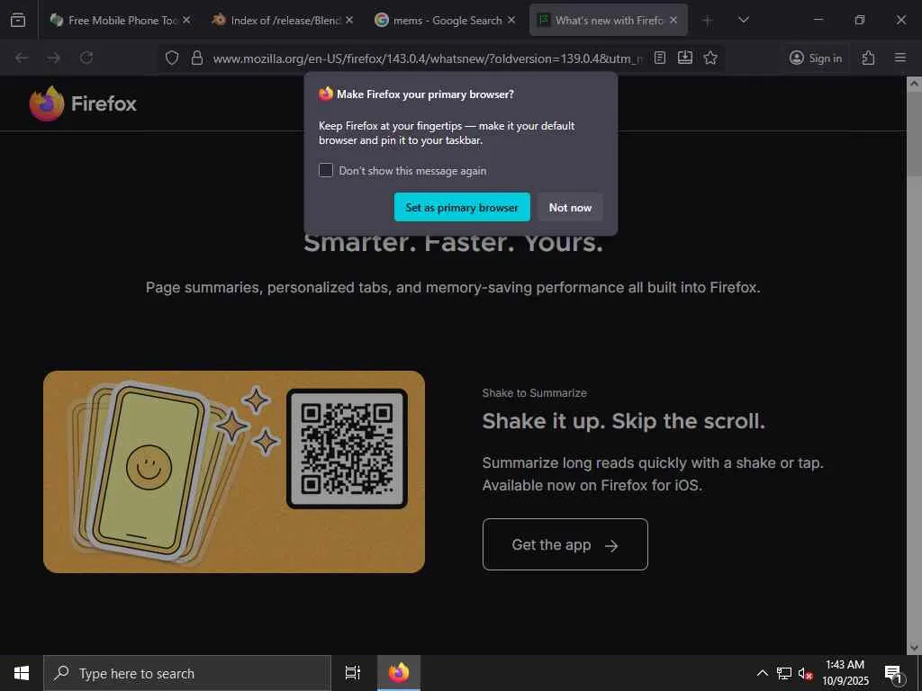Go back with the back arrow
The width and height of the screenshot is (922, 691).
click(x=22, y=58)
